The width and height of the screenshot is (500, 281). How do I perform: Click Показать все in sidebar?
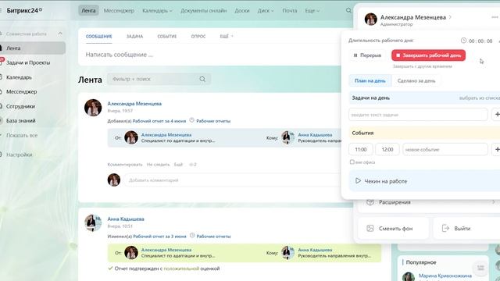click(22, 135)
